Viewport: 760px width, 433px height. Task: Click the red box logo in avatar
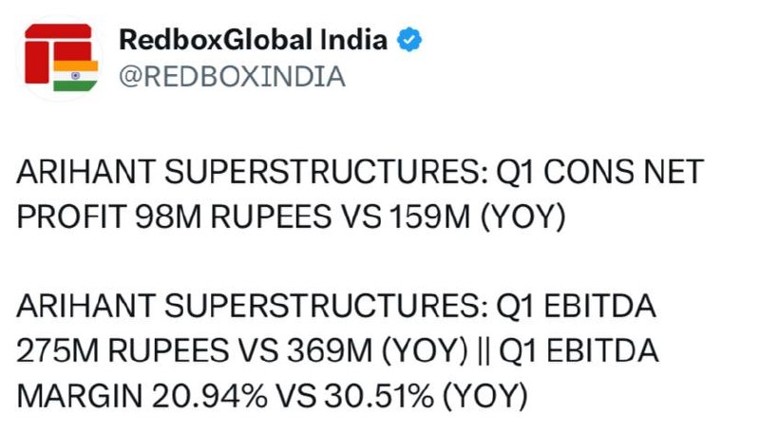point(58,52)
